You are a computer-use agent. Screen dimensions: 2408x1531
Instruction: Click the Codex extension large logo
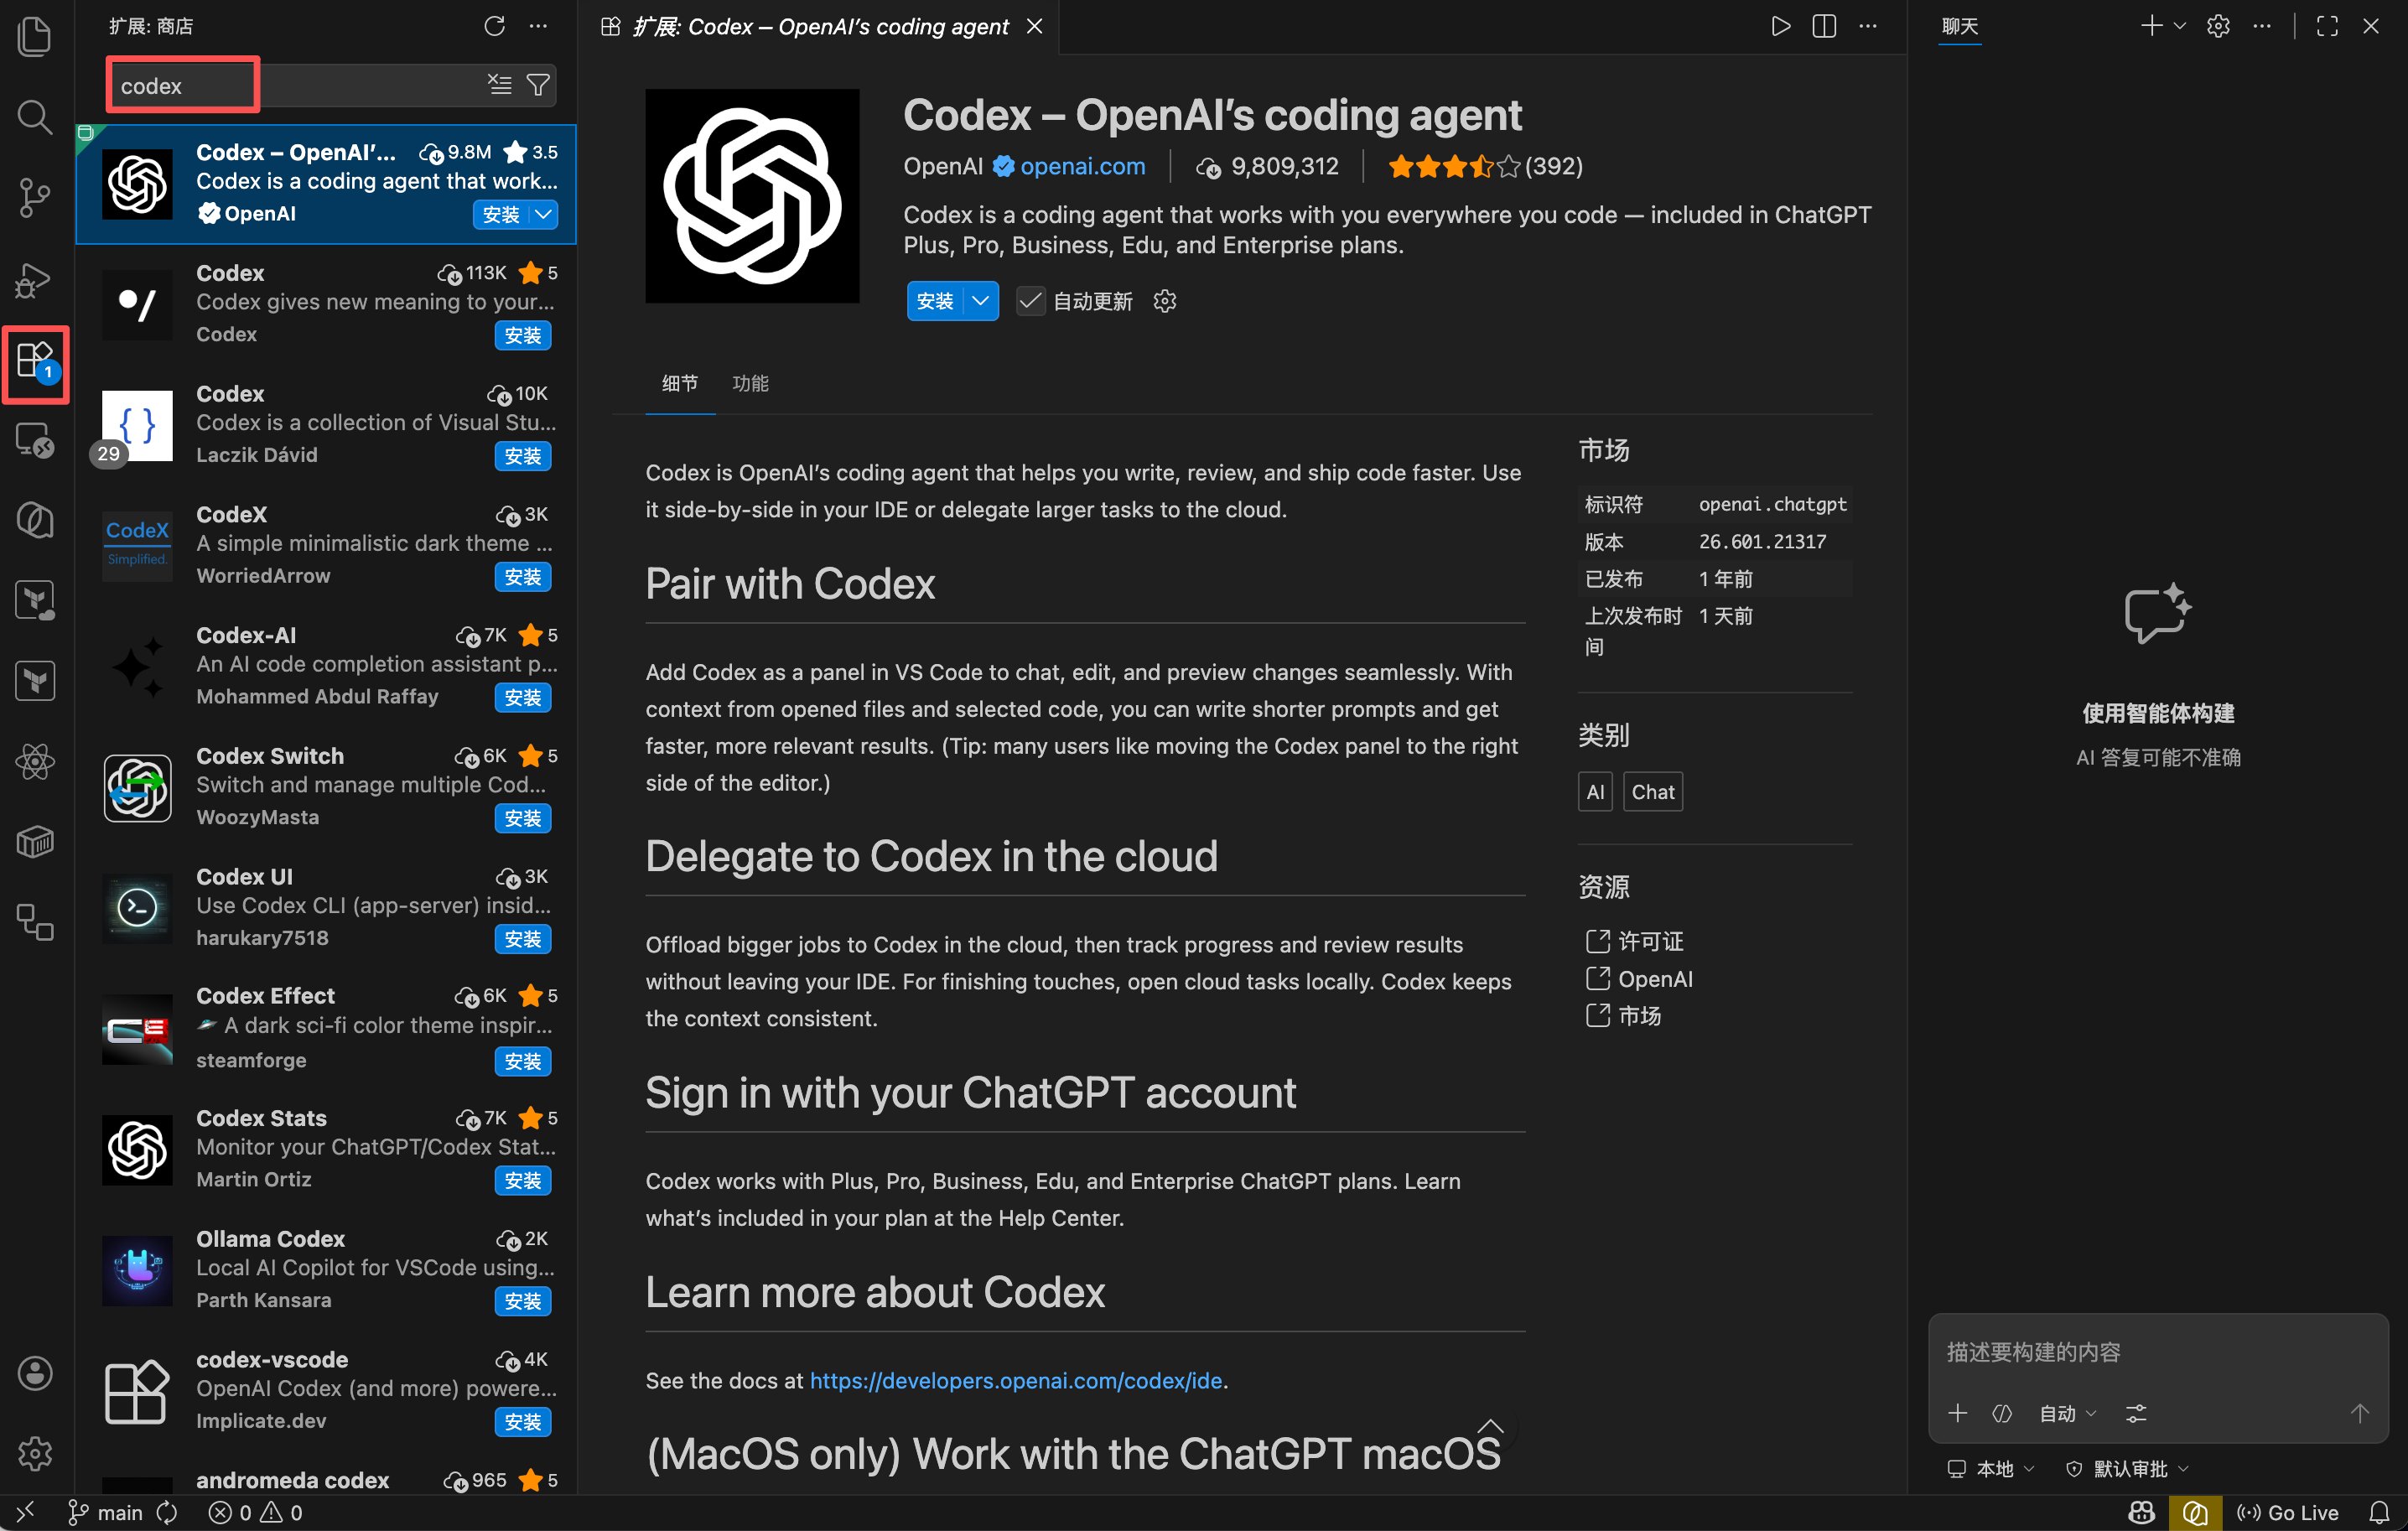tap(752, 196)
